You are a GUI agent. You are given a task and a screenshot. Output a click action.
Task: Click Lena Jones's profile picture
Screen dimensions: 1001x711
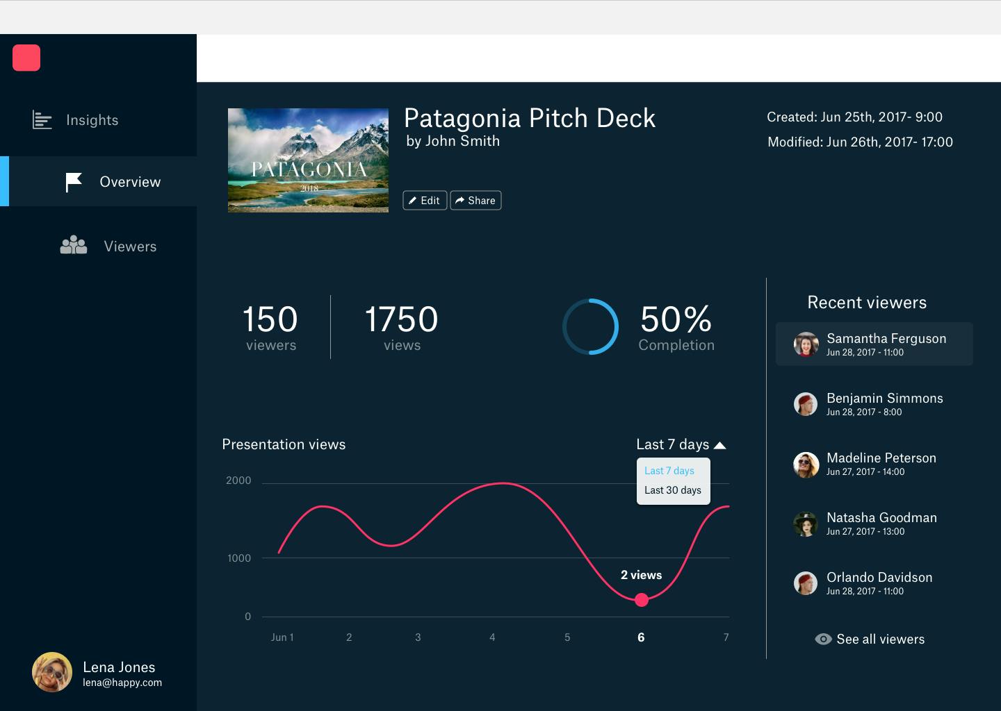click(52, 672)
